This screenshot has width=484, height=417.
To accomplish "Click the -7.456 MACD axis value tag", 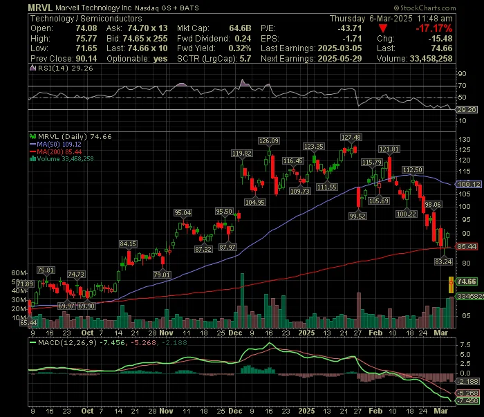I will pos(468,400).
